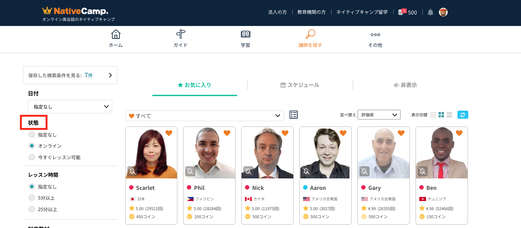
Task: Open the 日付 date dropdown
Action: click(x=70, y=107)
